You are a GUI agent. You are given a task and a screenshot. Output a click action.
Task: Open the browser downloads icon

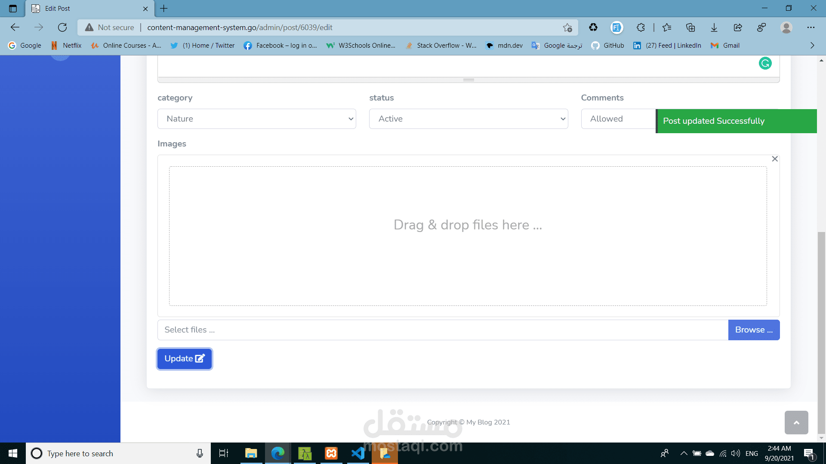click(714, 27)
